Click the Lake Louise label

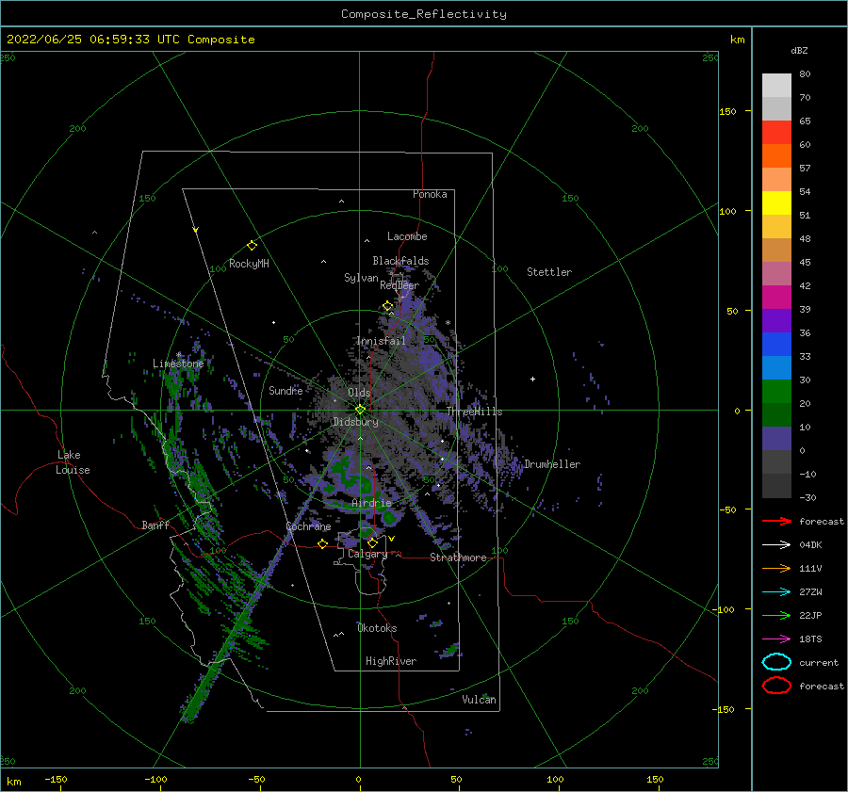(x=73, y=462)
